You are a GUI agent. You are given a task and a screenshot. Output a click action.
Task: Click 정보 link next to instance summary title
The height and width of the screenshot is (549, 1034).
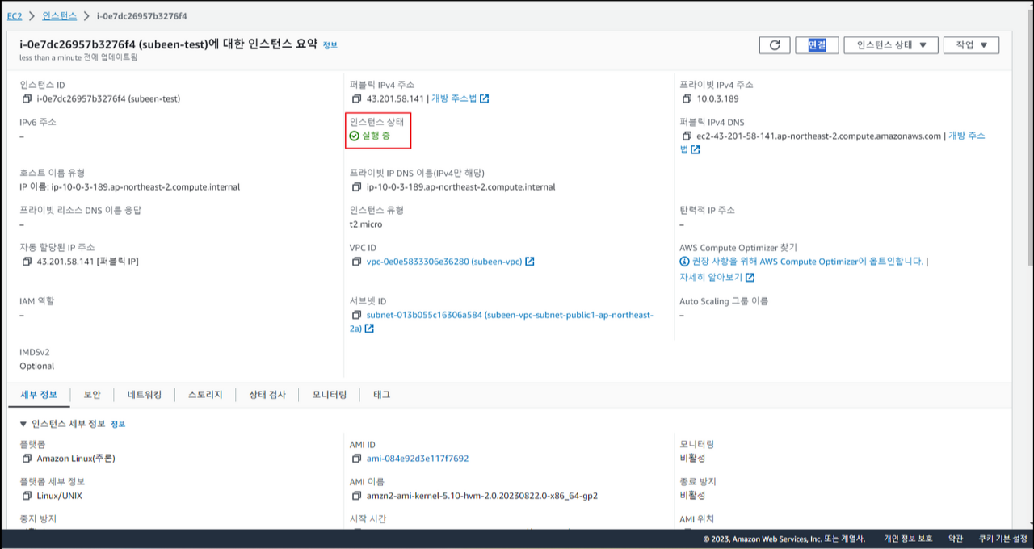click(330, 45)
